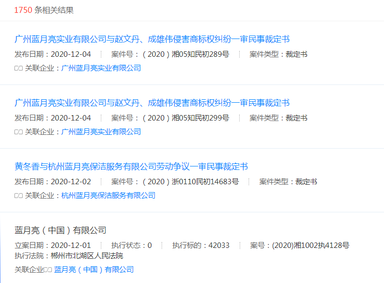Click link icon beside 关联企业 in 浙0110民初14683号 entry
The width and height of the screenshot is (384, 283).
click(x=18, y=196)
